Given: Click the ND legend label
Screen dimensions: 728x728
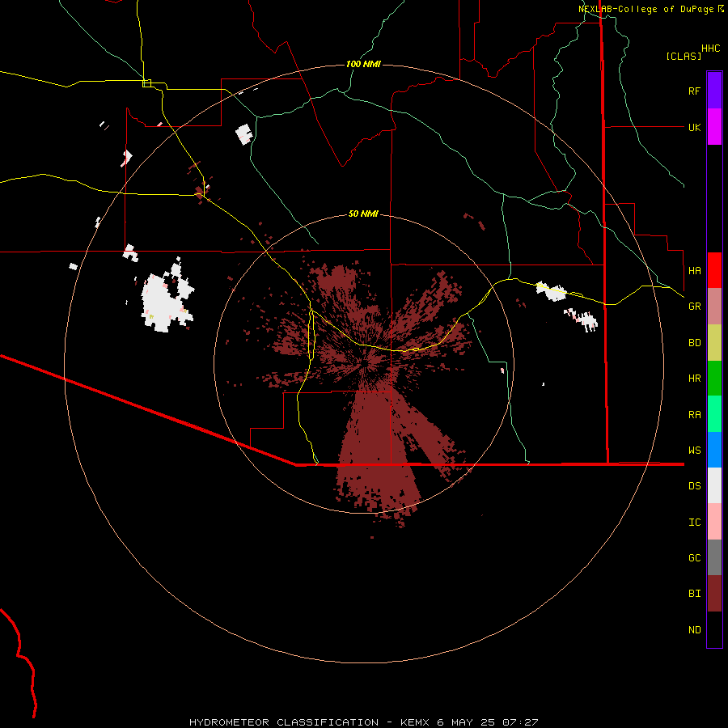Looking at the screenshot, I should click(694, 630).
